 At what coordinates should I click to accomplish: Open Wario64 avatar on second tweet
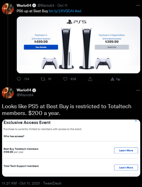[8, 93]
